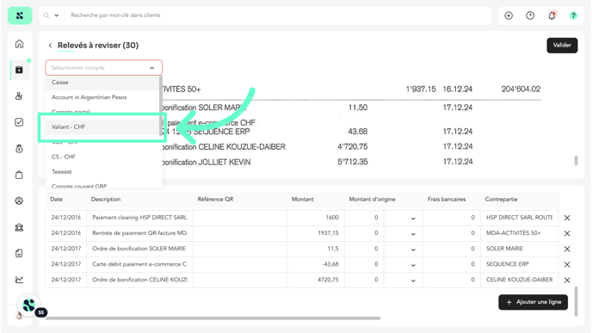The height and width of the screenshot is (333, 592).
Task: Click Ajouter une ligne button
Action: (533, 302)
